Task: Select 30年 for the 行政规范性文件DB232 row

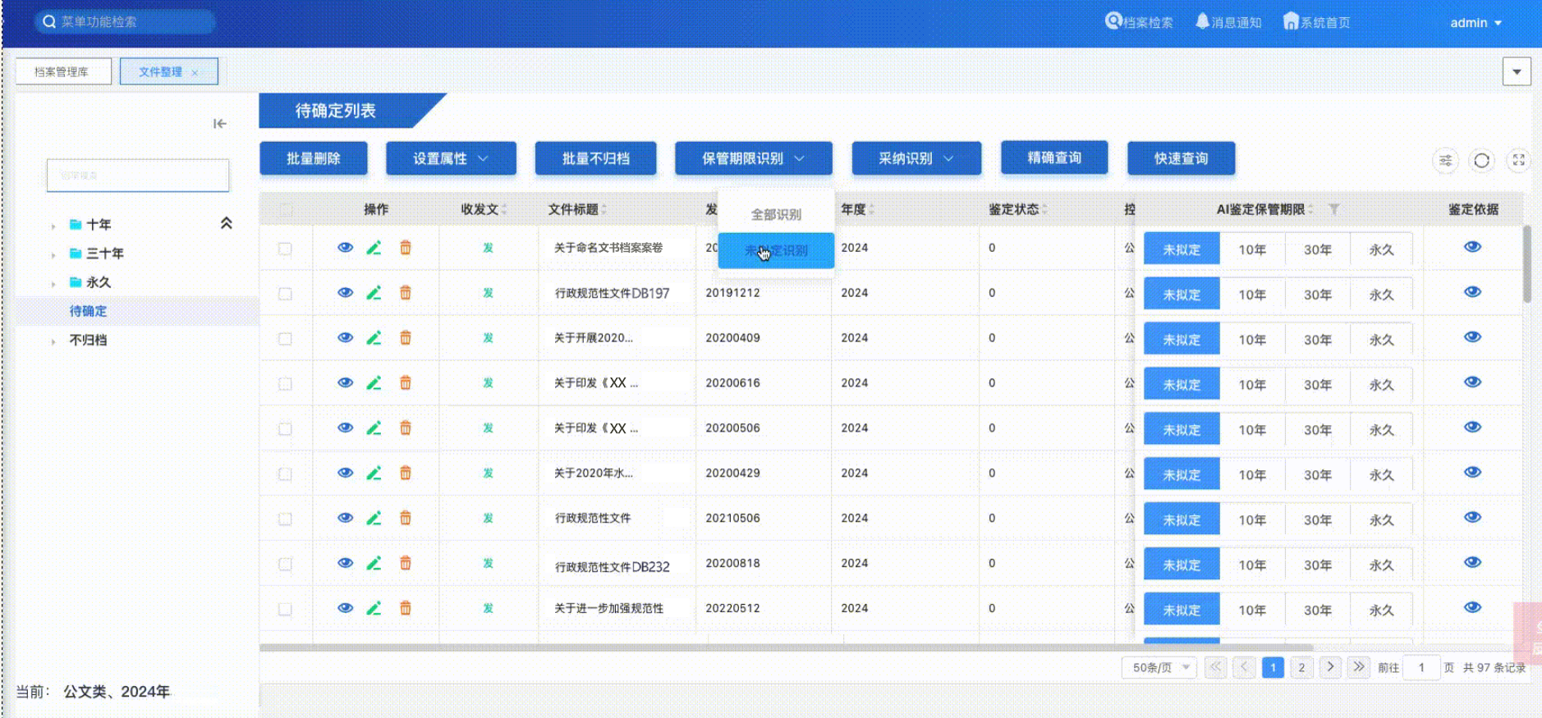Action: pos(1317,565)
